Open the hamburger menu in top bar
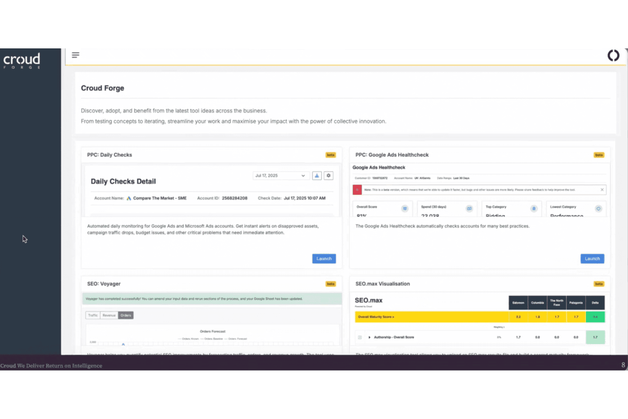 76,55
